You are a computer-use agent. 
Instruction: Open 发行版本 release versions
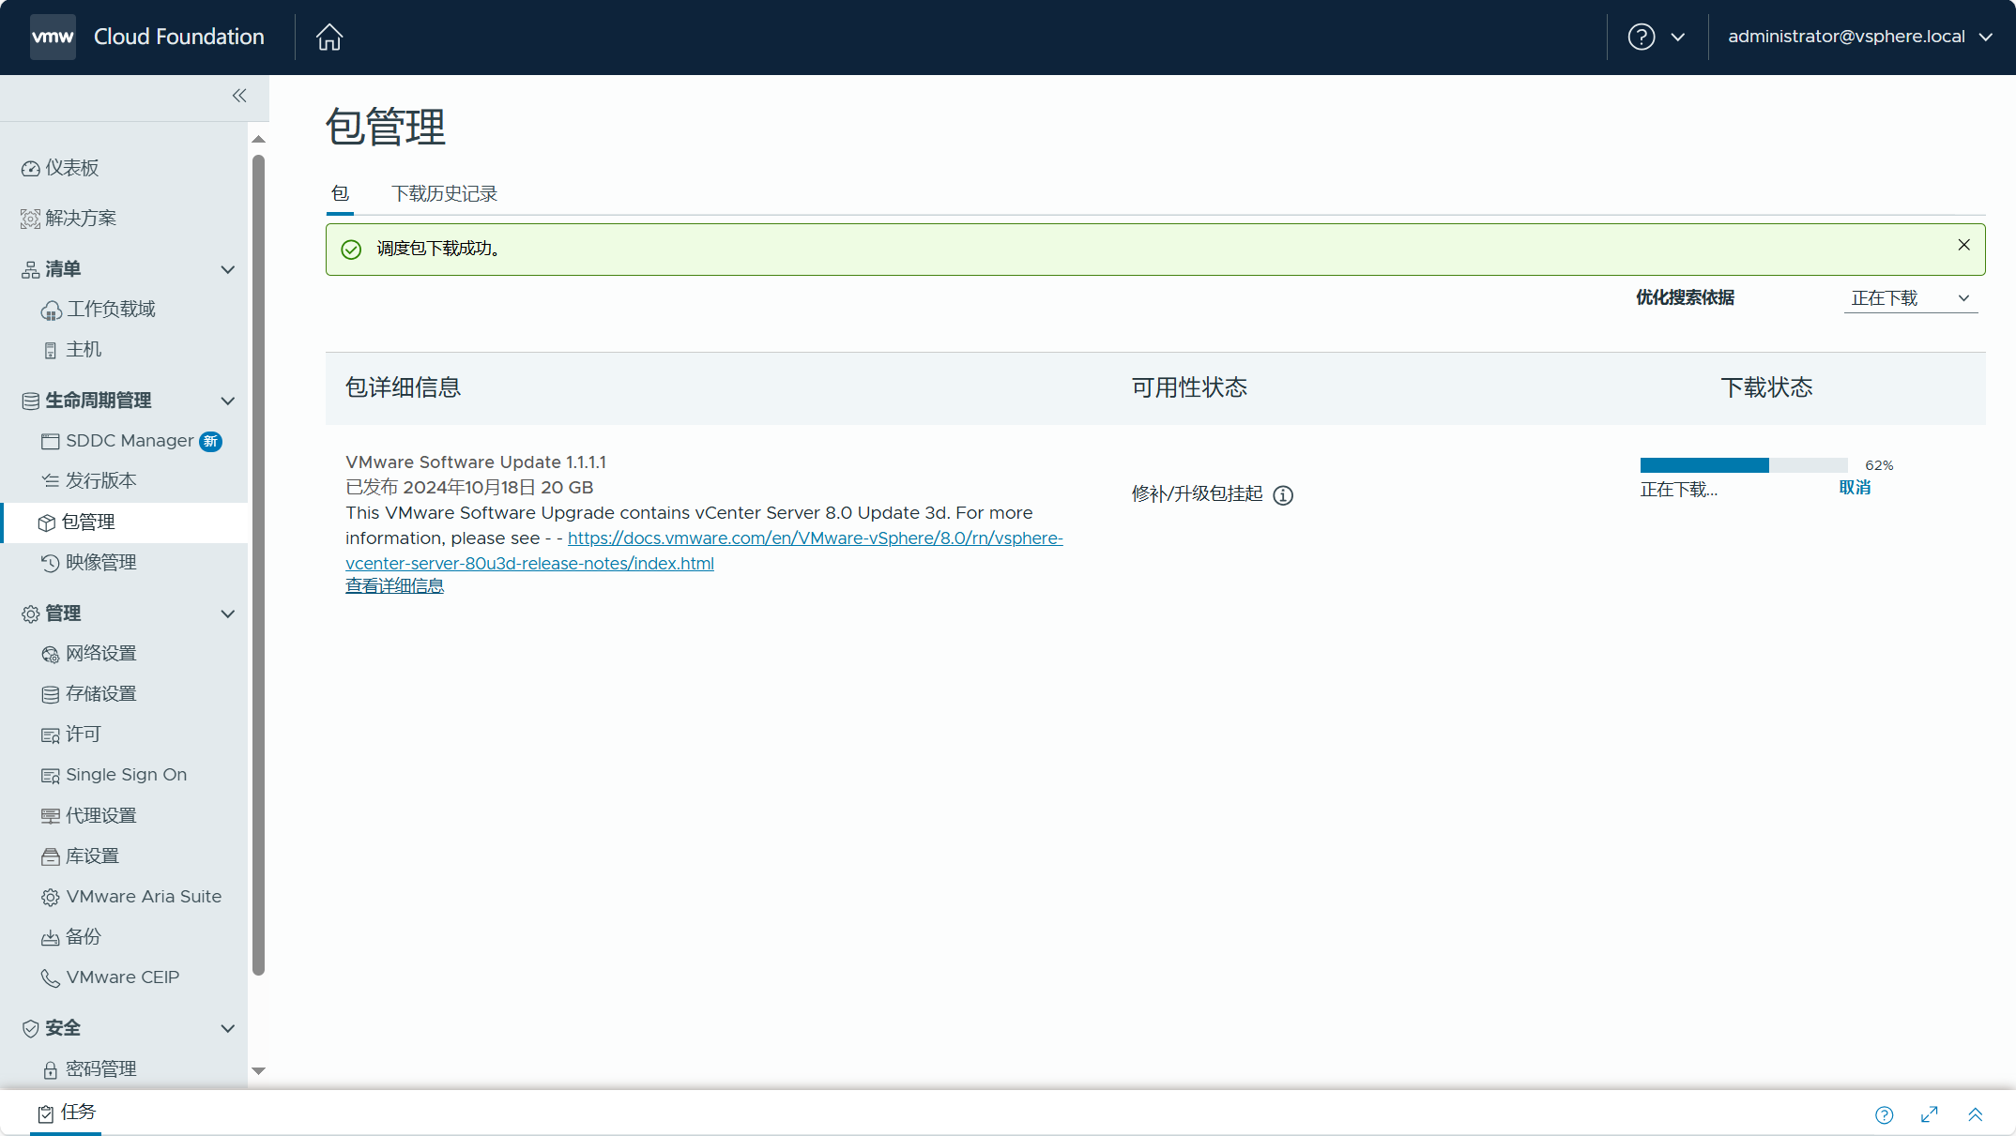pyautogui.click(x=90, y=481)
